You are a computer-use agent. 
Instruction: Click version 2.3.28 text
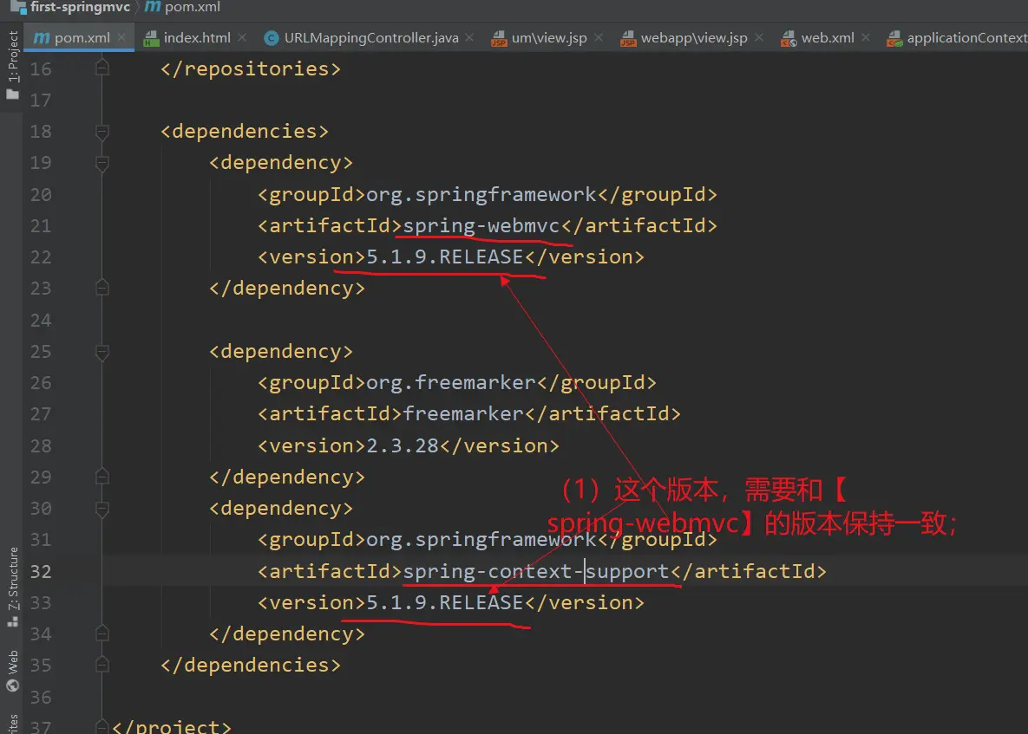click(x=402, y=446)
